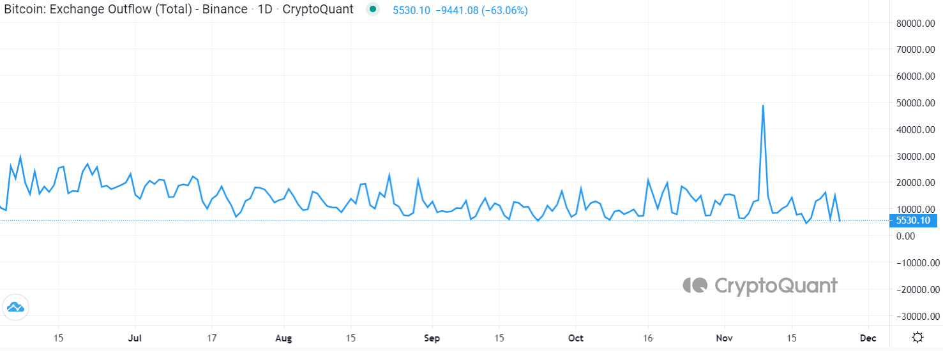
Task: Click the TradingView cloud logo icon
Action: coord(15,308)
